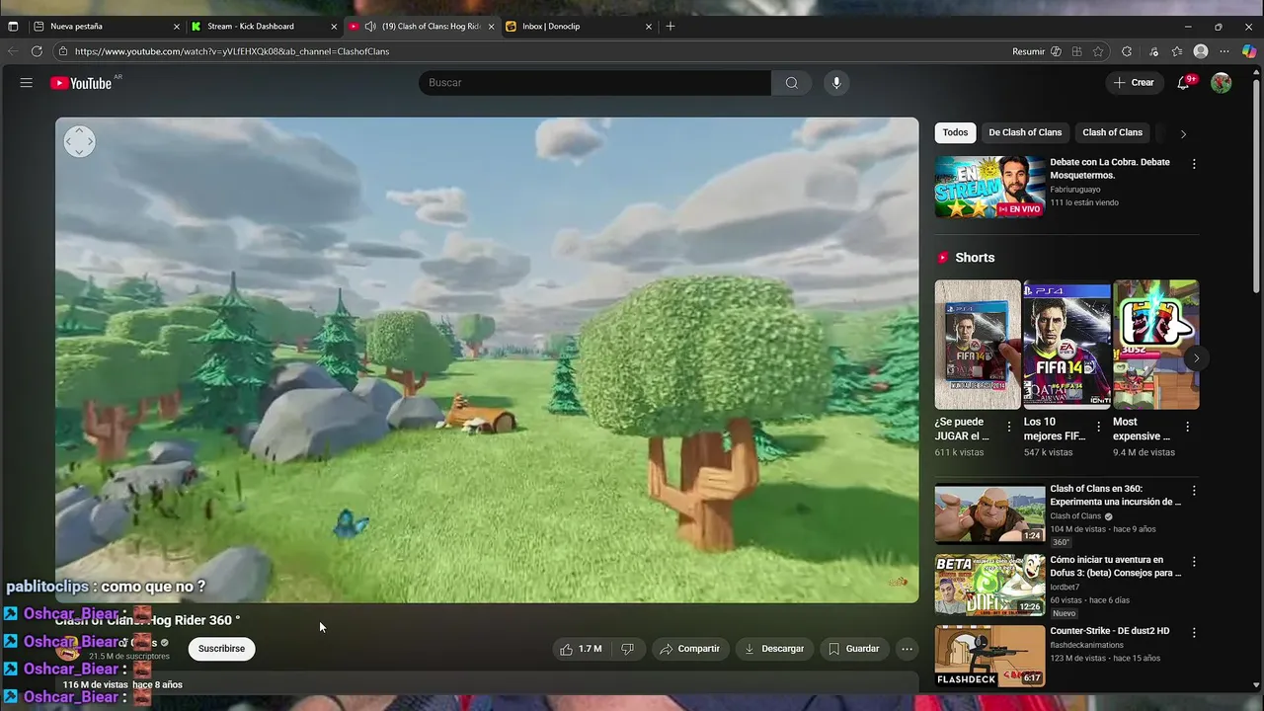This screenshot has height=711, width=1264.
Task: Open options for Dofus 3 beta video
Action: 1194,562
